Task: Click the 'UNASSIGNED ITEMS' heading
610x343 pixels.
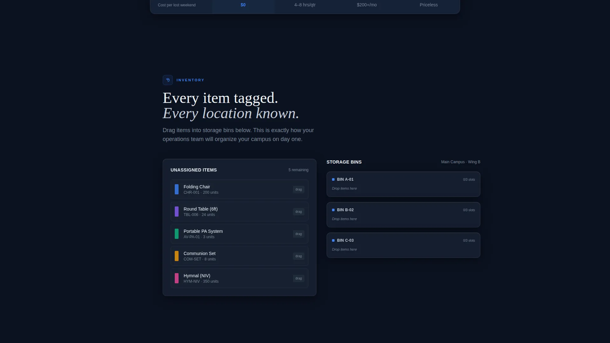Action: click(193, 170)
